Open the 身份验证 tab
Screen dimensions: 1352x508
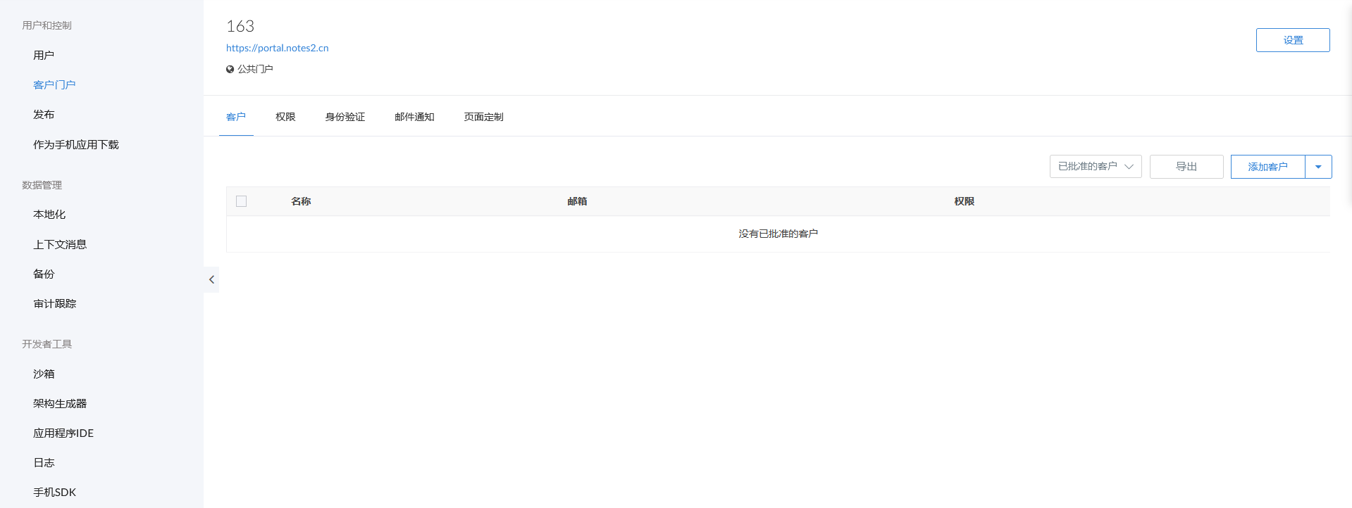click(345, 117)
